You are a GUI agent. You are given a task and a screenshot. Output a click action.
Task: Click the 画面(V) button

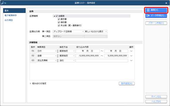pyautogui.click(x=156, y=10)
